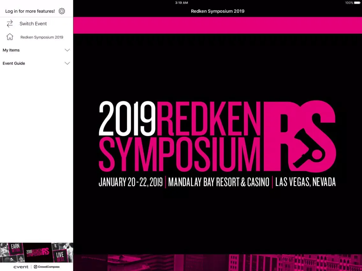
Task: Tap the home icon for Redken Symposium
Action: 10,37
